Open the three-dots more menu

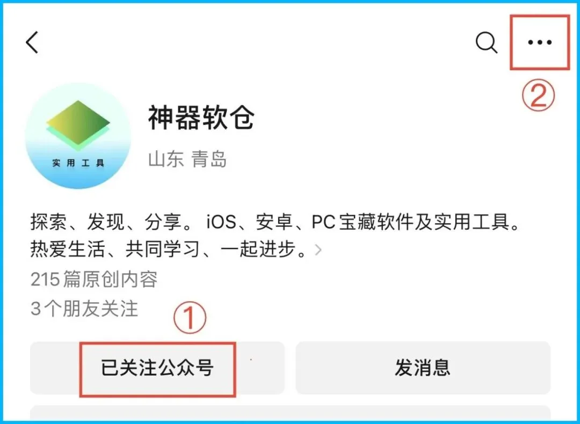[540, 42]
